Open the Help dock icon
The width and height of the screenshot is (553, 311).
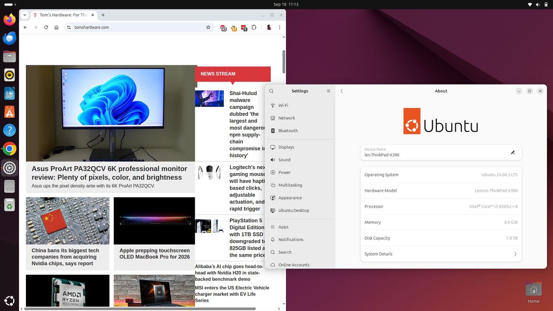click(10, 130)
